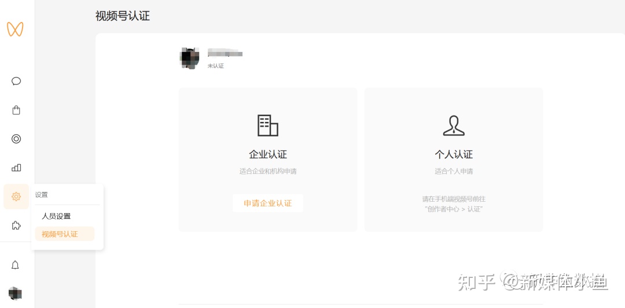The width and height of the screenshot is (625, 308).
Task: Click the building icon on 企业认证 card
Action: tap(267, 125)
